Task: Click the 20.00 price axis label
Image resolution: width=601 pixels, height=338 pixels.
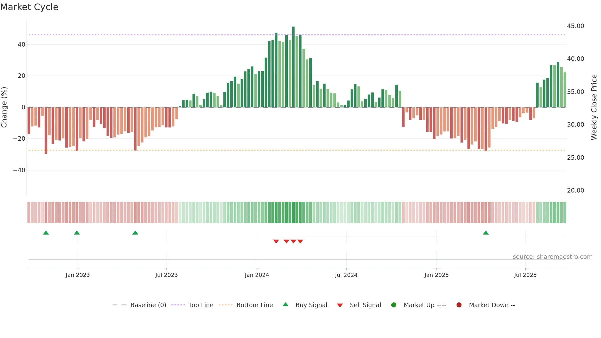Action: coord(576,191)
